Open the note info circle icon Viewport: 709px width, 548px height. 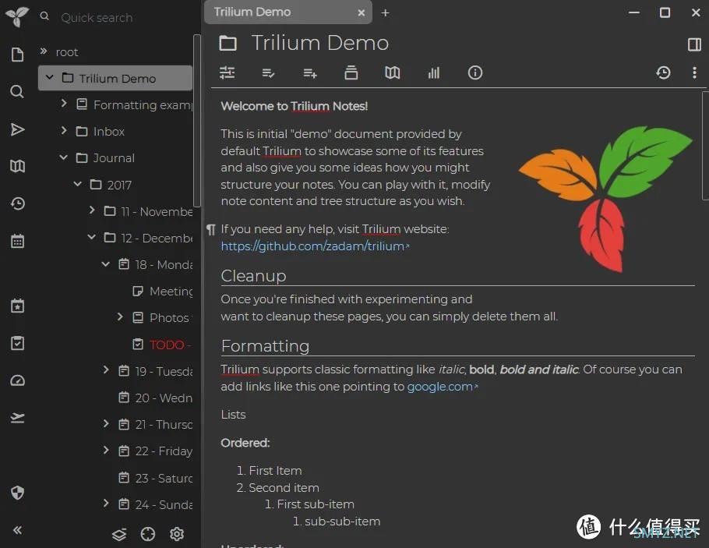(x=475, y=72)
